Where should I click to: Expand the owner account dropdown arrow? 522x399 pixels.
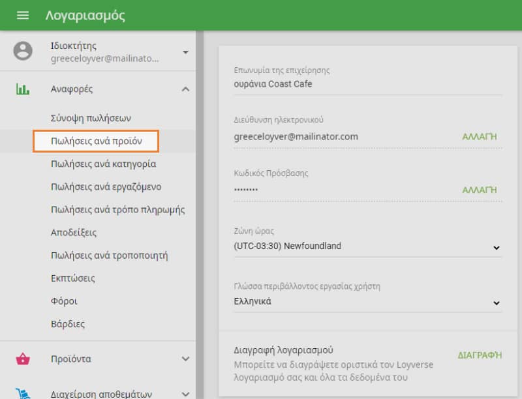[x=185, y=52]
